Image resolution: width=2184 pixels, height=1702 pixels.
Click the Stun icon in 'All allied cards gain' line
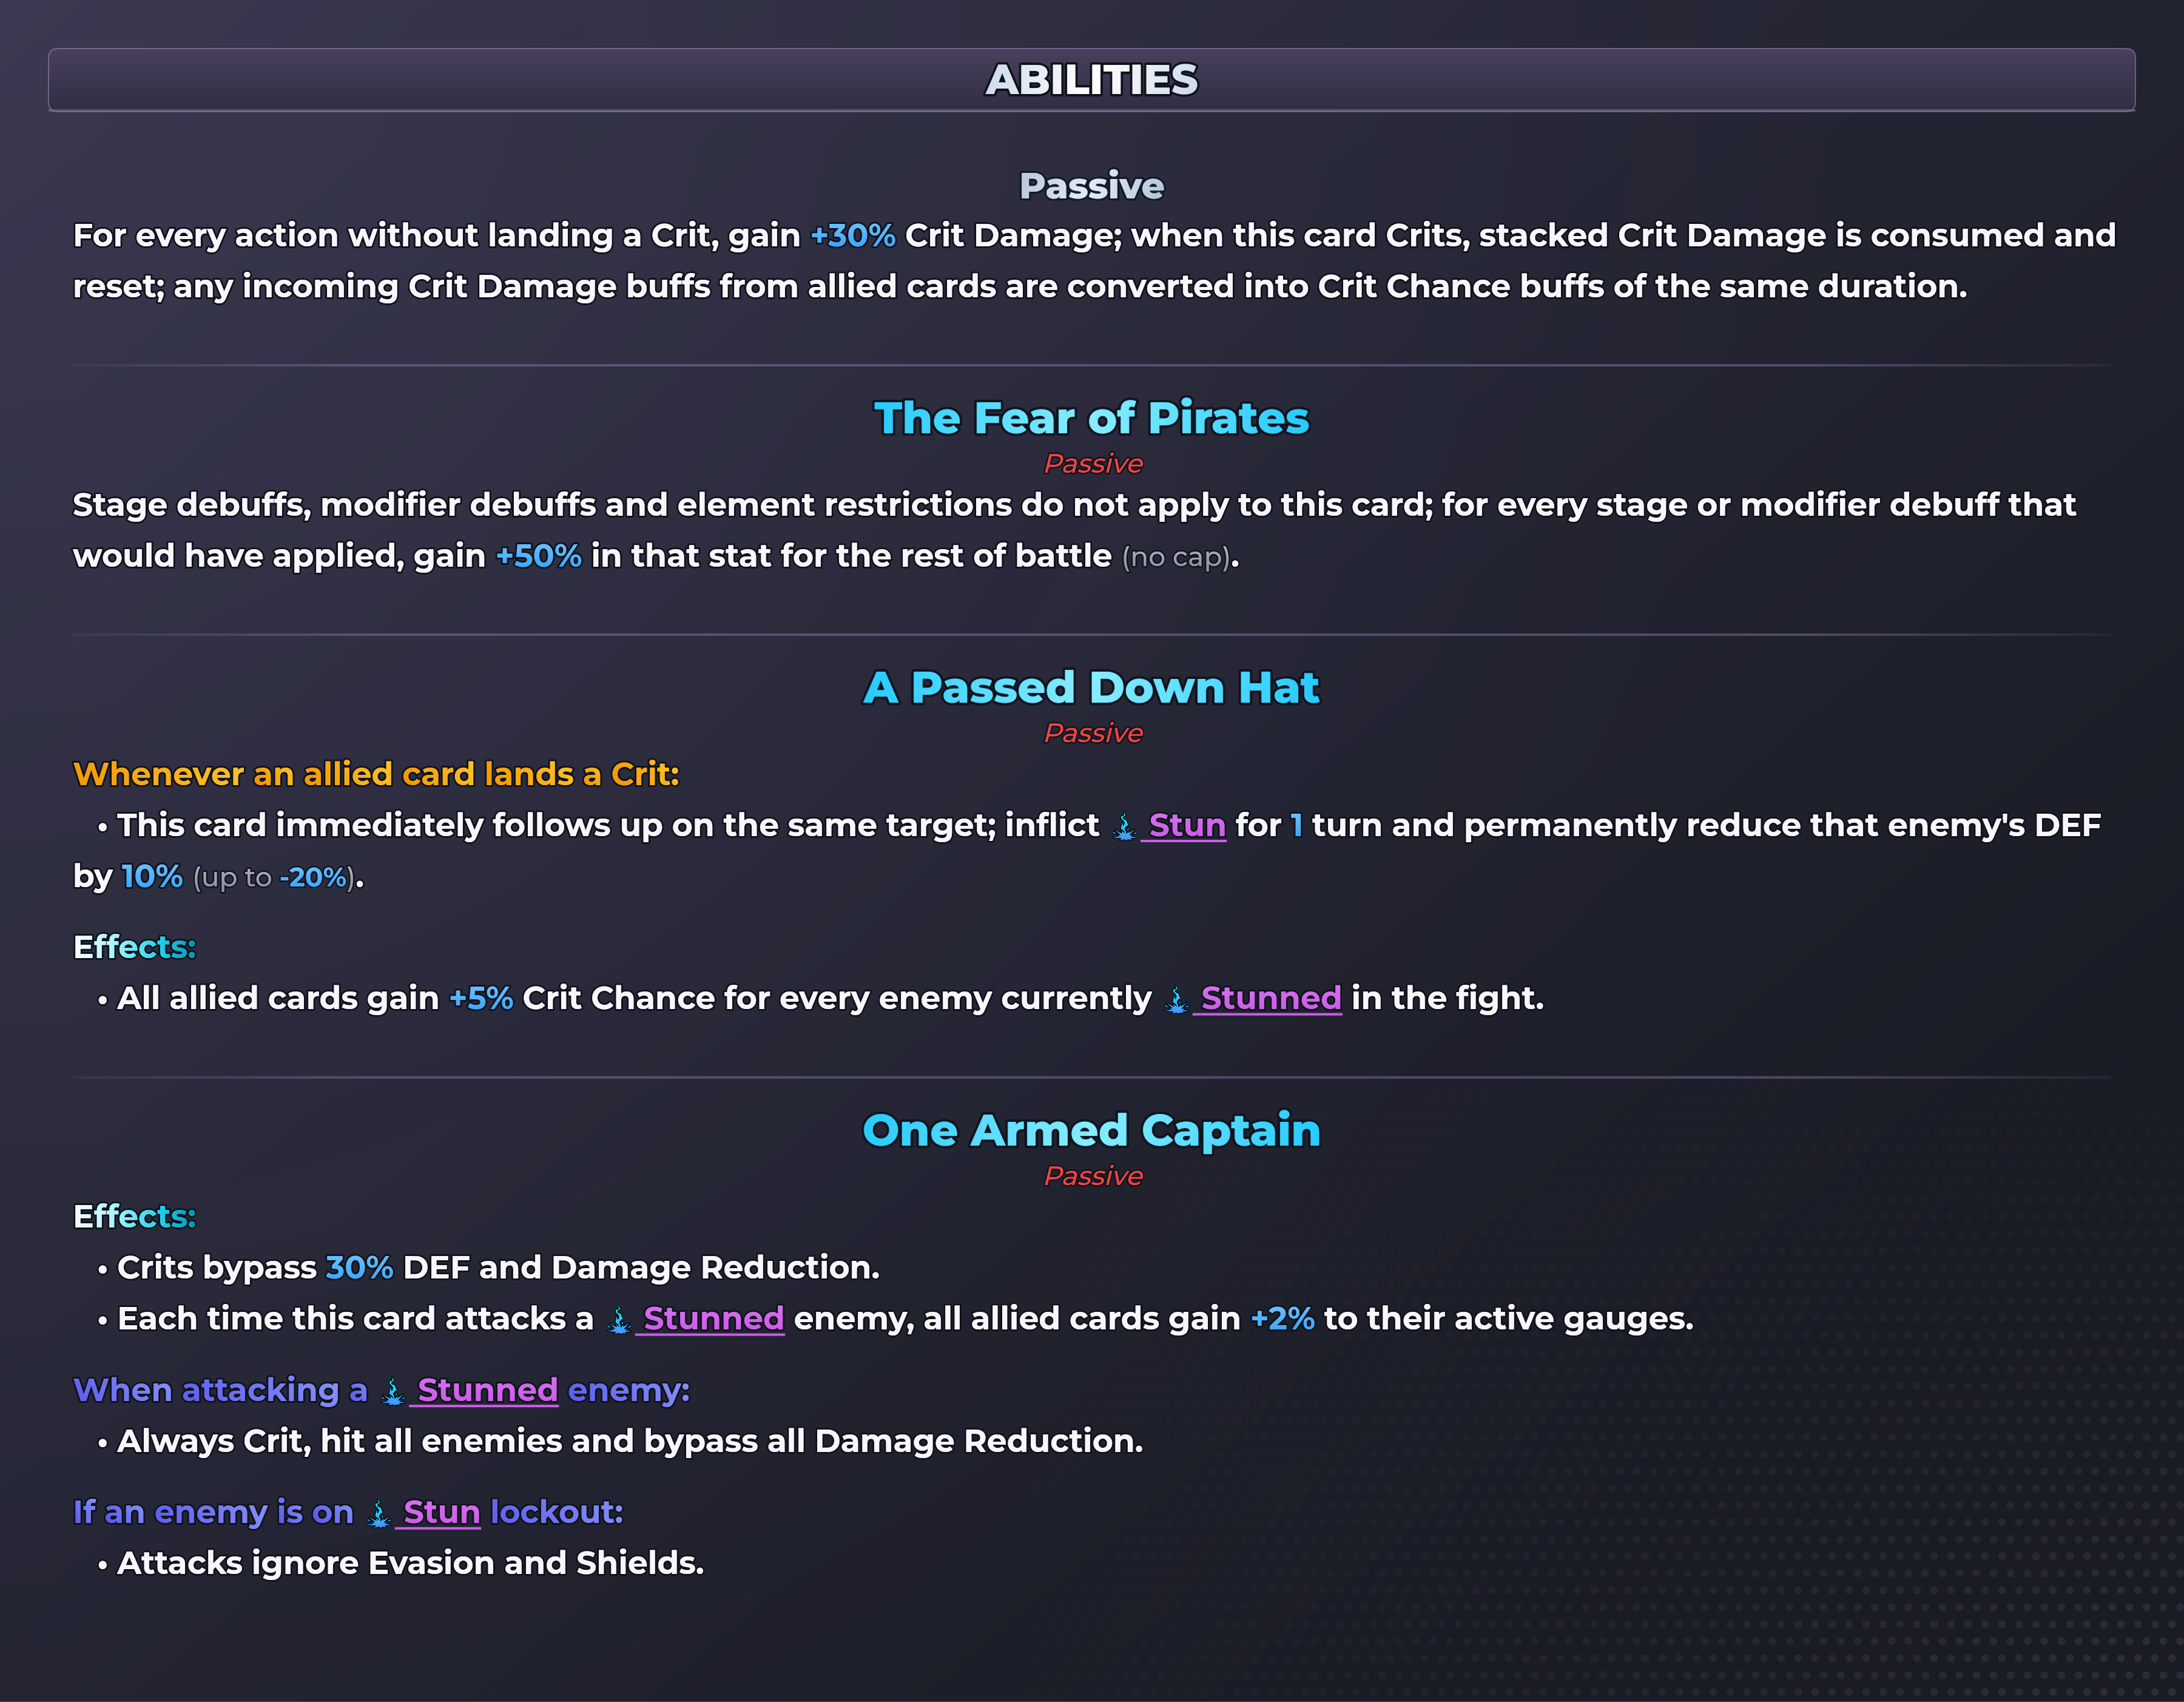coord(1177,999)
